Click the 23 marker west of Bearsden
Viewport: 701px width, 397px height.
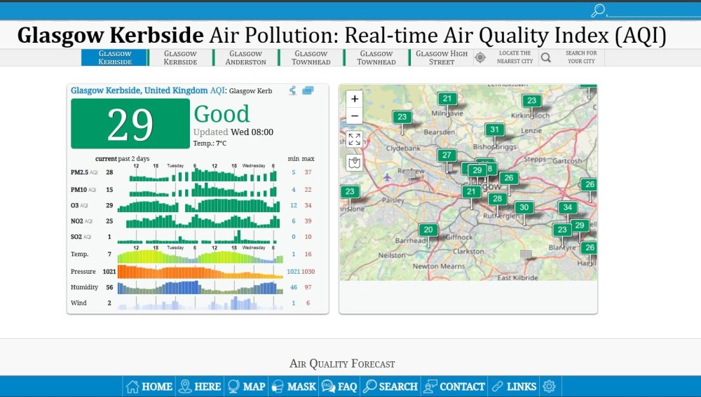(402, 117)
